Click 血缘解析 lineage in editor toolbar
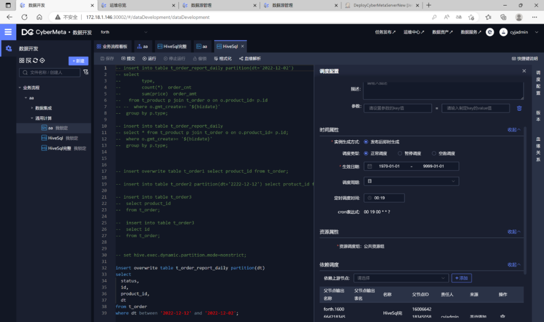The width and height of the screenshot is (544, 322). pyautogui.click(x=250, y=58)
